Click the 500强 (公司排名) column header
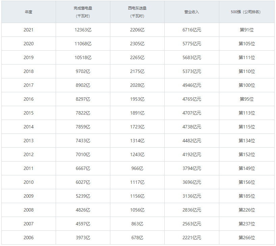276x246 pixels. [247, 12]
